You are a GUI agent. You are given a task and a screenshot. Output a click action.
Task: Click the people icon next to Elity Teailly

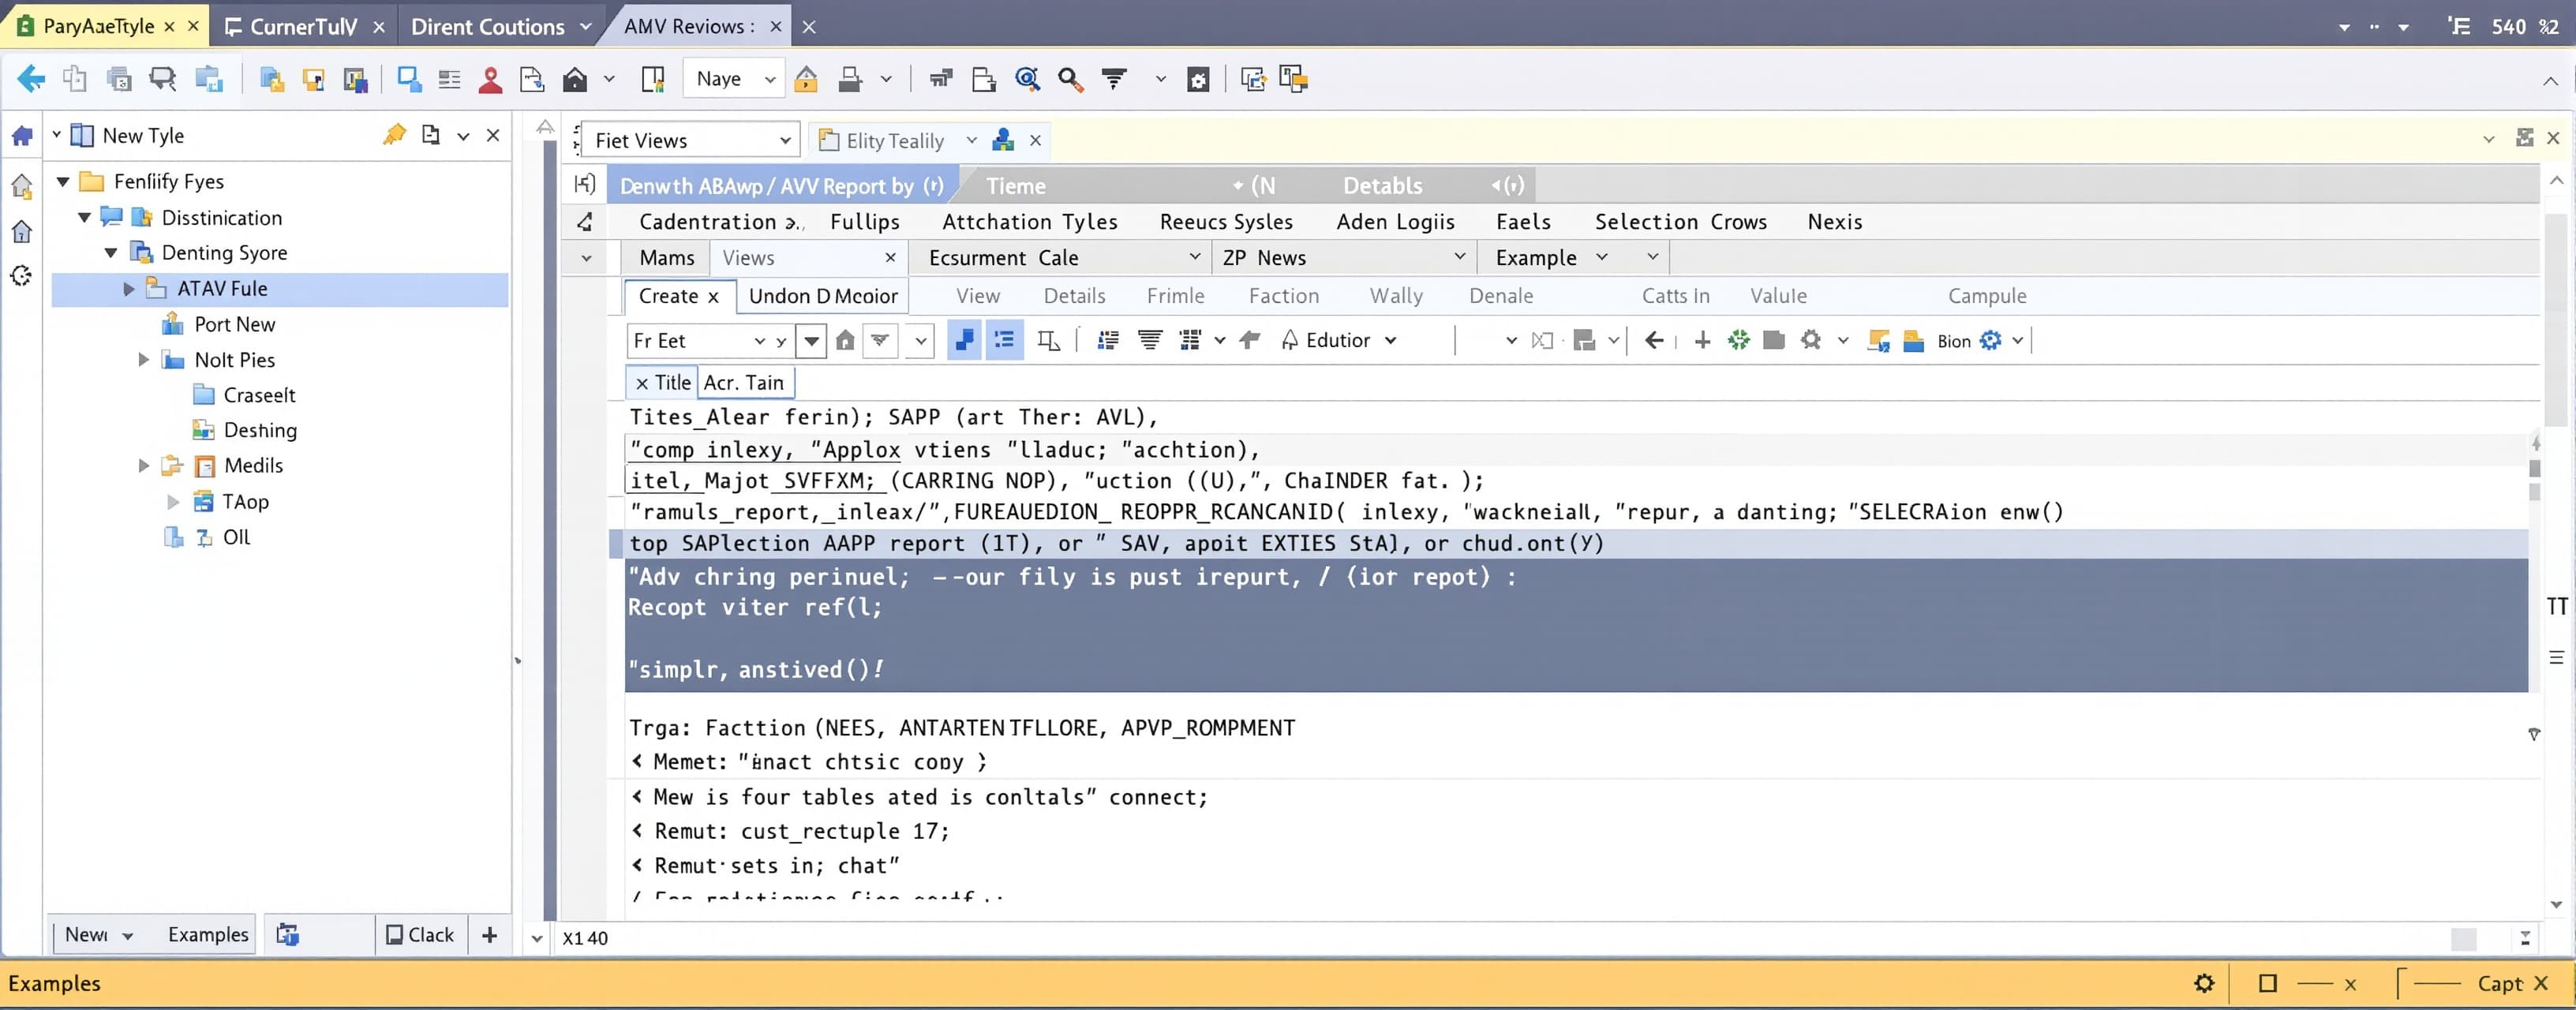tap(1003, 140)
